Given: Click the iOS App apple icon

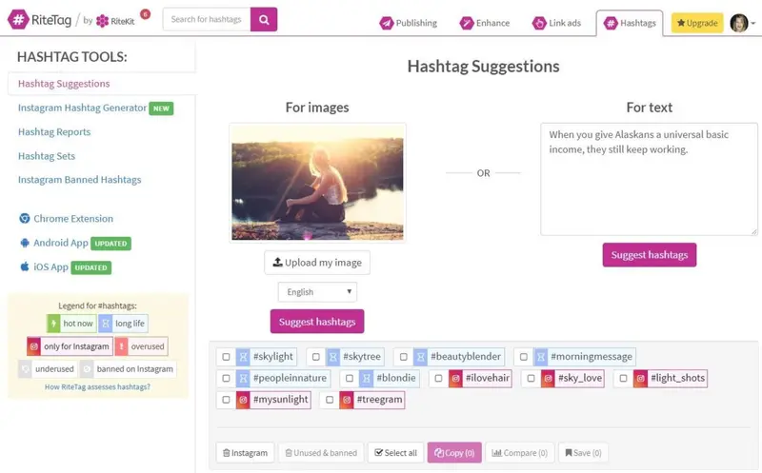Looking at the screenshot, I should point(25,267).
